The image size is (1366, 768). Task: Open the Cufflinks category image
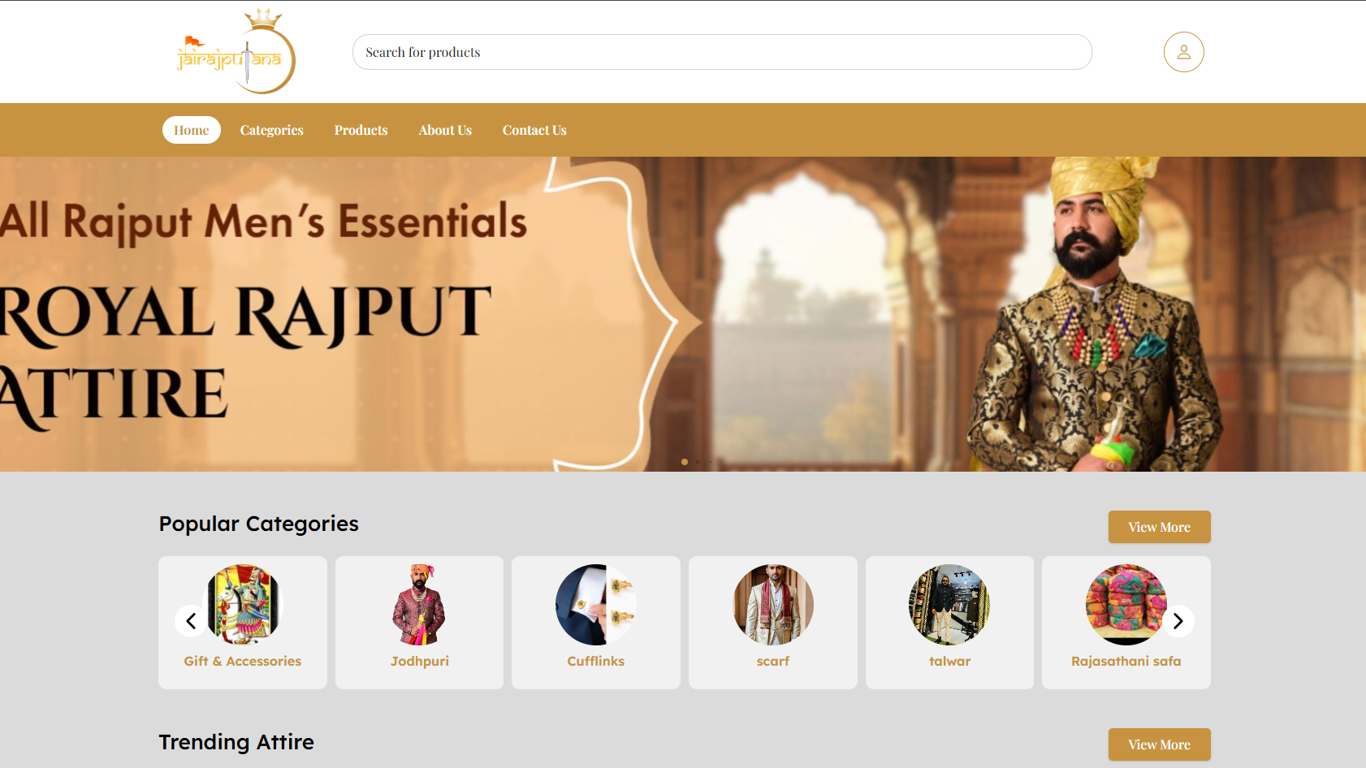pos(596,605)
